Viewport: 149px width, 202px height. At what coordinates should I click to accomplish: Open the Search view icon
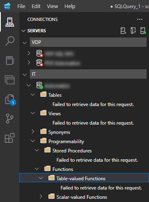click(x=10, y=41)
